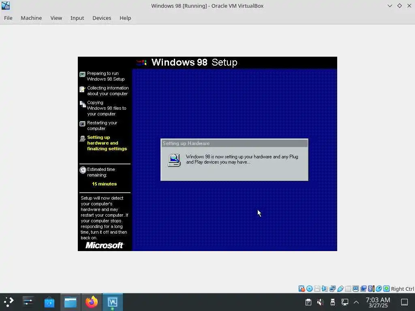Click the show desktop button

404,302
